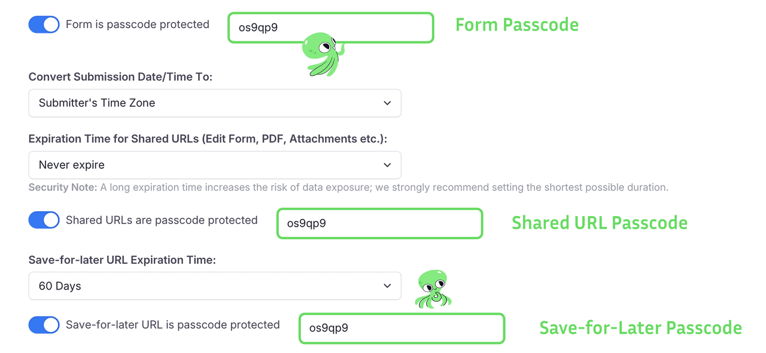Click the Shared URLs are passcode protected label
Viewport: 766px width, 353px height.
point(162,220)
